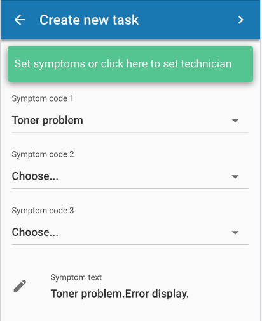Click the pencil edit icon
The image size is (262, 321).
[20, 286]
